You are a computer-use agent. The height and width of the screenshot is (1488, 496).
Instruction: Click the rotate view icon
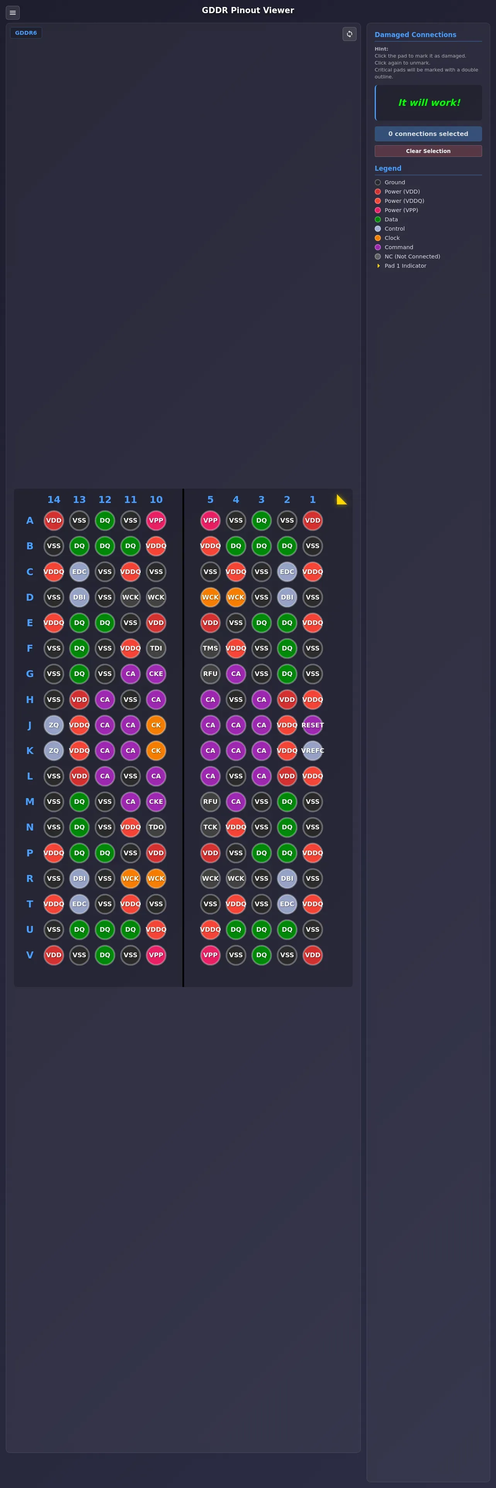pyautogui.click(x=349, y=34)
